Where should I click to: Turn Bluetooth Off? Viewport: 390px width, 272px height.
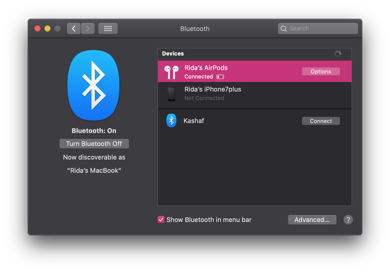pos(94,144)
